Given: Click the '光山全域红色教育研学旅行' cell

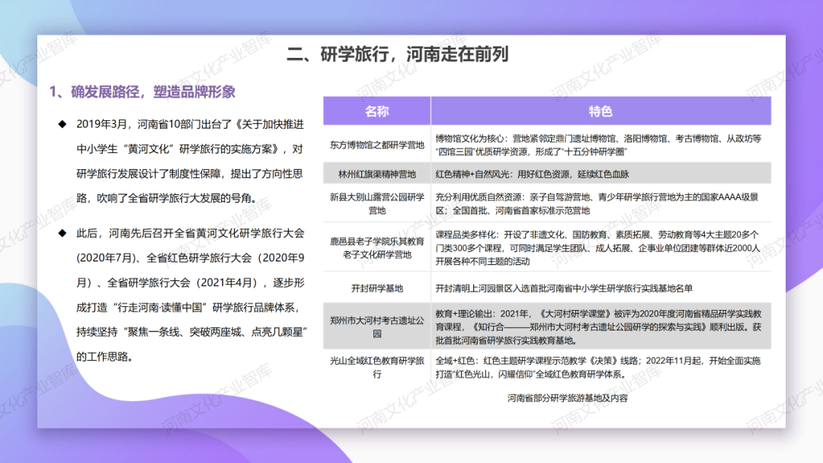Looking at the screenshot, I should (x=377, y=366).
